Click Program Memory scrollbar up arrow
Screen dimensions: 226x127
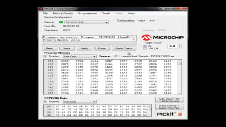pos(179,61)
